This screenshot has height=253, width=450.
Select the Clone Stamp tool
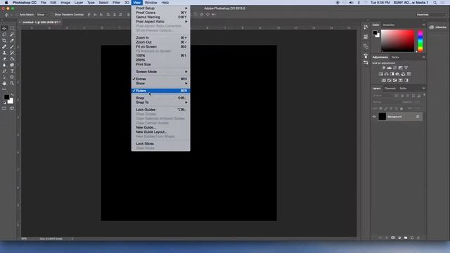pyautogui.click(x=4, y=53)
